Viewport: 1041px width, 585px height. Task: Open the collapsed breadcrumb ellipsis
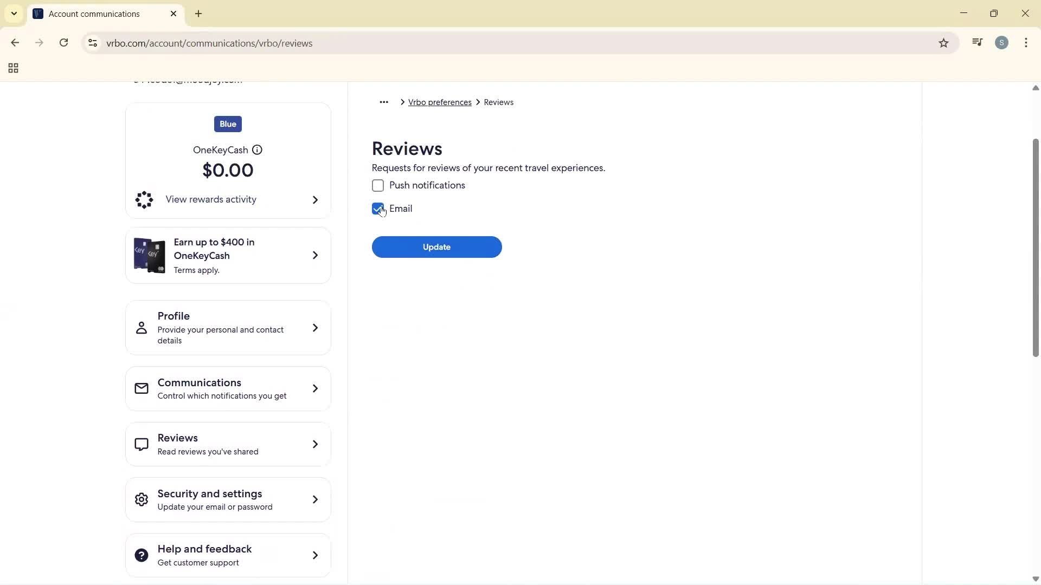(384, 102)
